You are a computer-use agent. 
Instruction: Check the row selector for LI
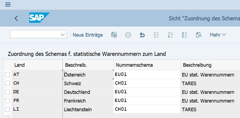pyautogui.click(x=7, y=109)
